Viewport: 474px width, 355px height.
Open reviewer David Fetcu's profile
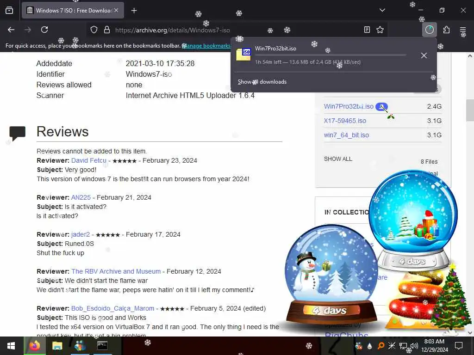tap(89, 160)
